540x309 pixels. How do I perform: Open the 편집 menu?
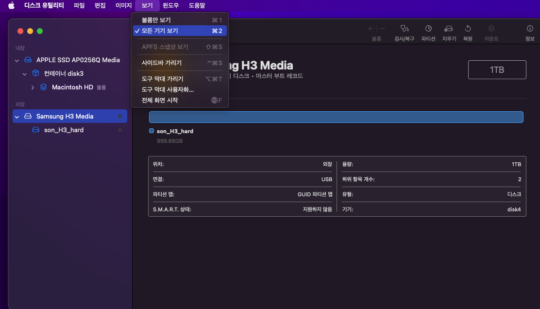click(100, 5)
